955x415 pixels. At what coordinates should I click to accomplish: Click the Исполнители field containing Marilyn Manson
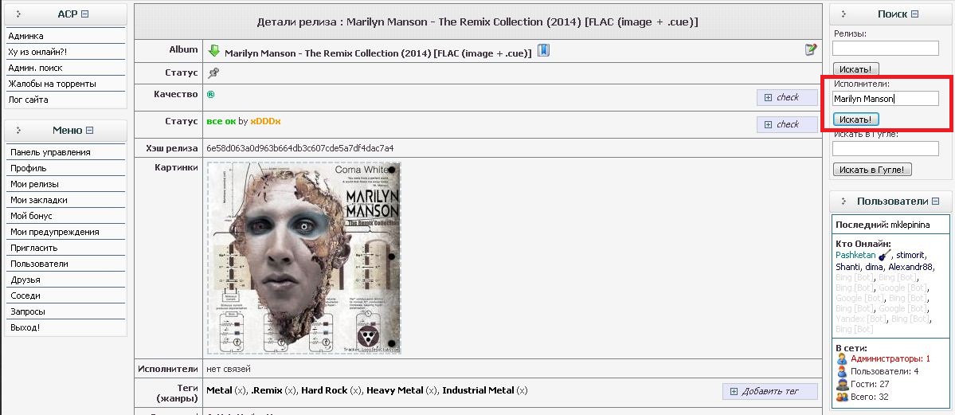click(x=886, y=98)
